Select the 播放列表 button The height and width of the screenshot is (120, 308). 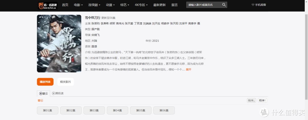(x=45, y=82)
